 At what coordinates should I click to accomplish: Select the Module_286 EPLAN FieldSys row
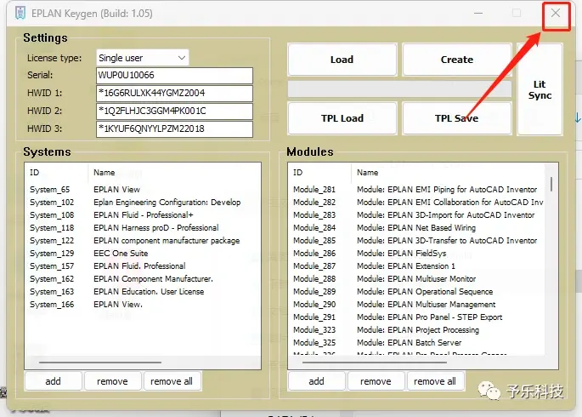[x=416, y=253]
